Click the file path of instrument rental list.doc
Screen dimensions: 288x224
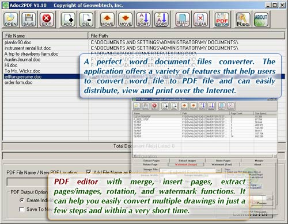[x=164, y=48]
